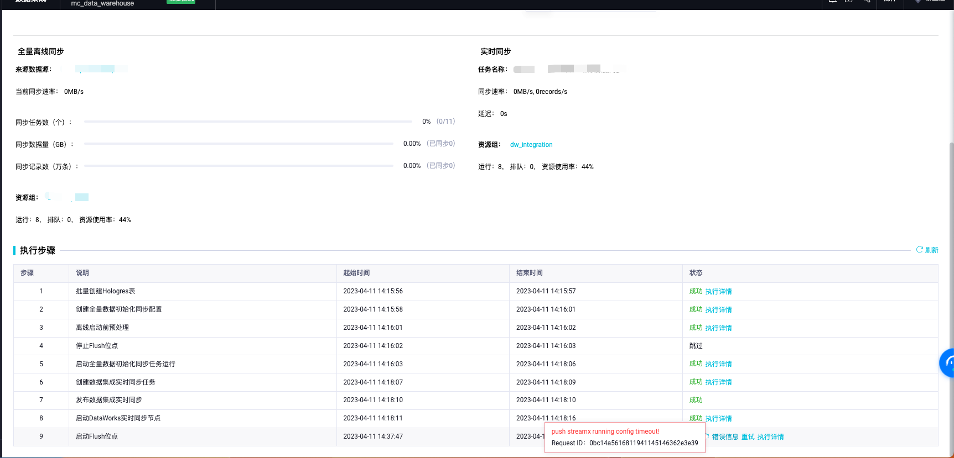The height and width of the screenshot is (458, 954).
Task: Click the 同步速率 0MB/s, 0records/s value
Action: (540, 92)
